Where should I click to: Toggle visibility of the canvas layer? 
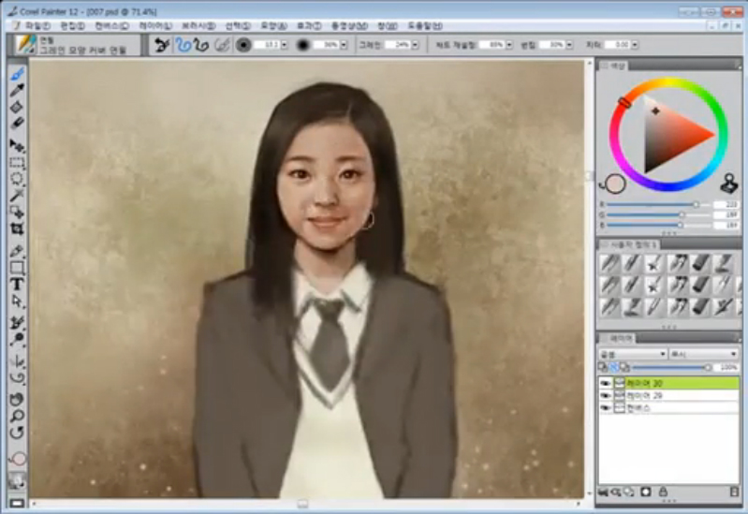tap(605, 408)
